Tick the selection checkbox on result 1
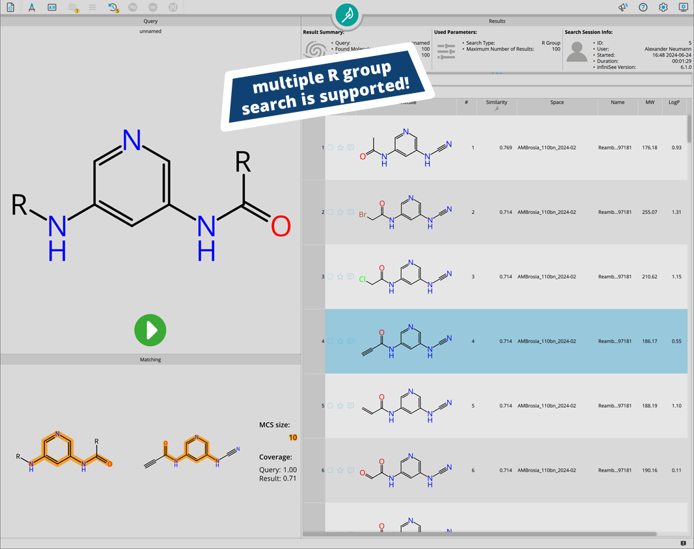 point(331,148)
